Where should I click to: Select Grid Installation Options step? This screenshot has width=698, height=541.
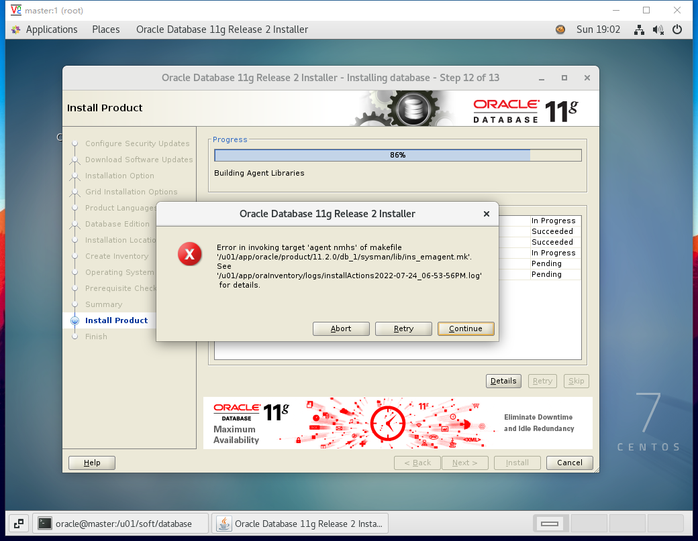(x=132, y=192)
